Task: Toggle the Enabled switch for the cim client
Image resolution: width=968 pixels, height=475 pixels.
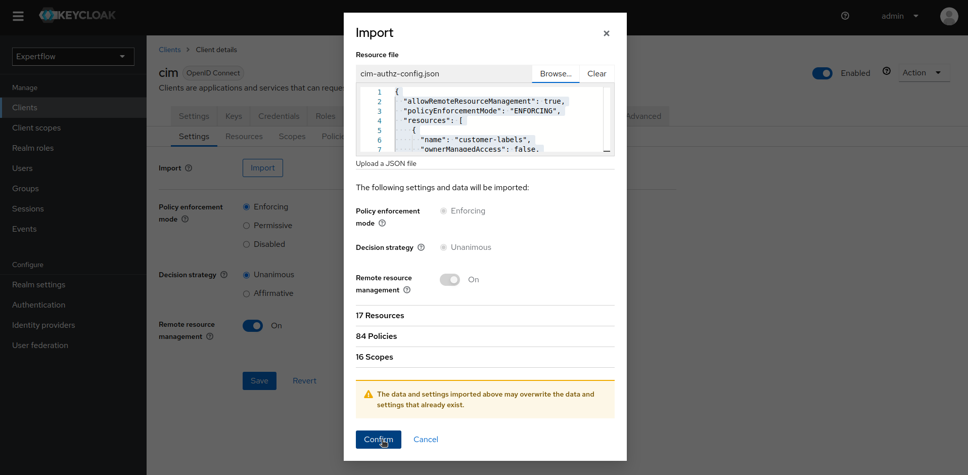Action: pos(822,73)
